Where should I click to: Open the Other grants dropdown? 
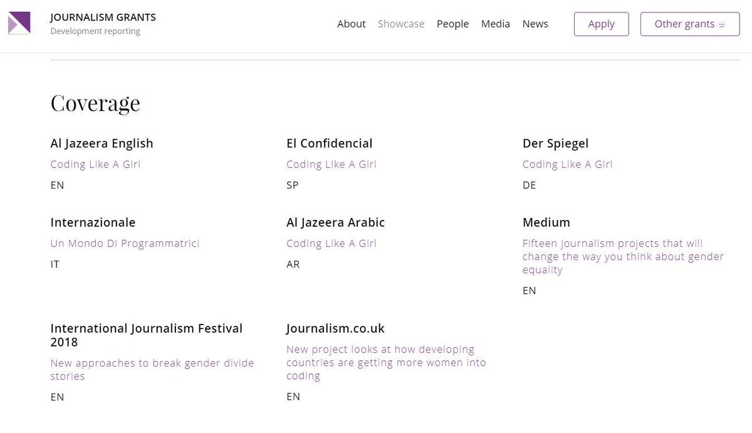(x=685, y=24)
